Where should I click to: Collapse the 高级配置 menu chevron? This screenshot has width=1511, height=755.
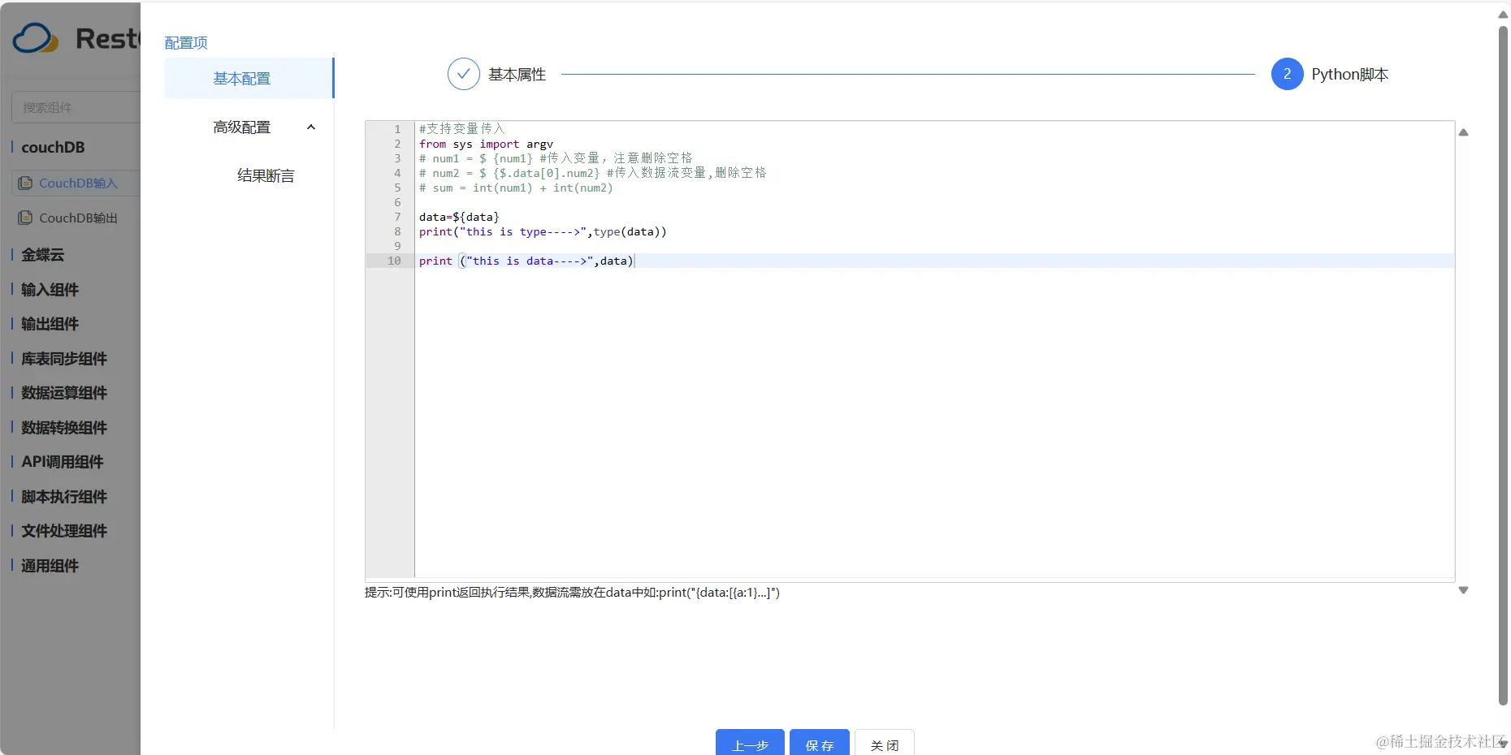click(x=310, y=127)
